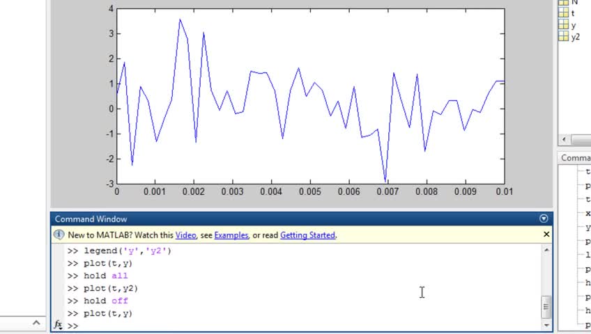Click the fx function browser icon
The image size is (591, 334).
coord(58,324)
